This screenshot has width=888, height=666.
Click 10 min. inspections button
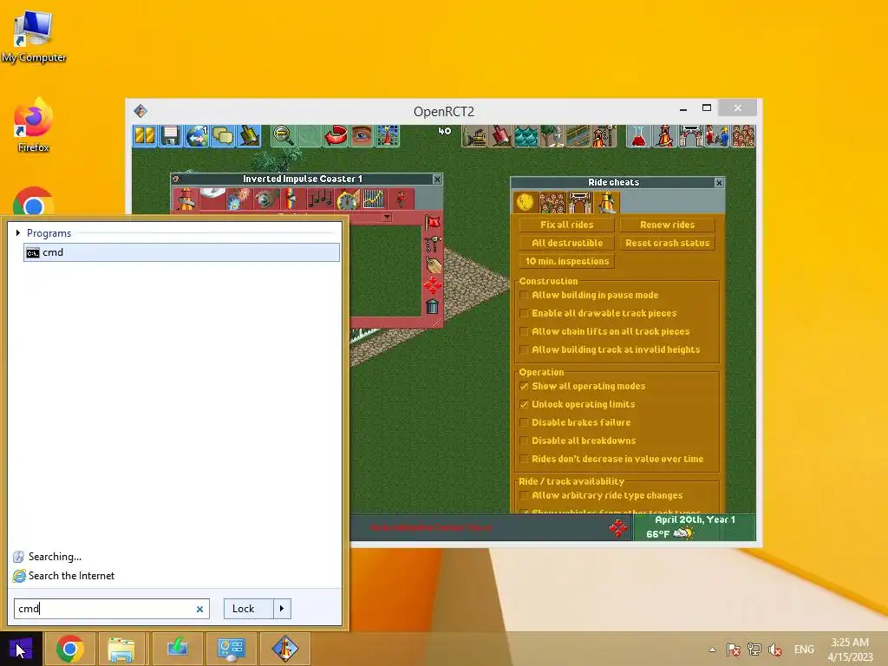click(x=567, y=261)
